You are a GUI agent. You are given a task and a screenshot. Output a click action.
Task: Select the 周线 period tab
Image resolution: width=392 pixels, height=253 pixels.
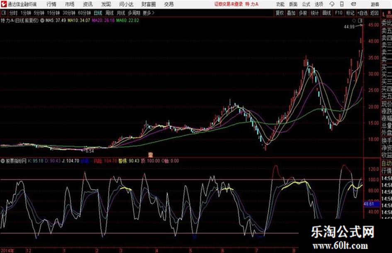[110, 13]
